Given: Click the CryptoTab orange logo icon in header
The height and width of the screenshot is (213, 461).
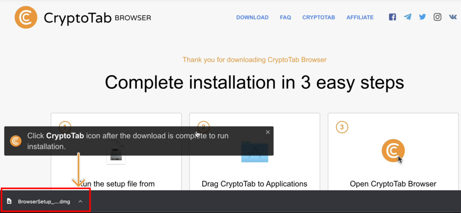Looking at the screenshot, I should click(x=26, y=18).
